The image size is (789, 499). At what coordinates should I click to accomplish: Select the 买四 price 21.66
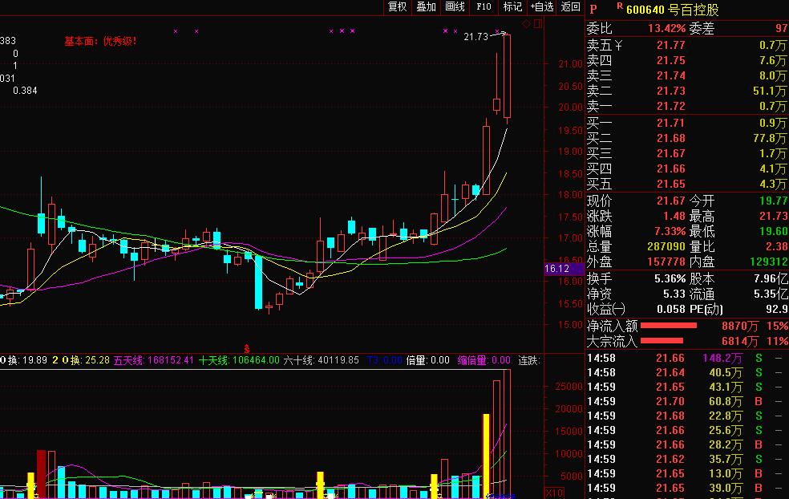pos(671,168)
